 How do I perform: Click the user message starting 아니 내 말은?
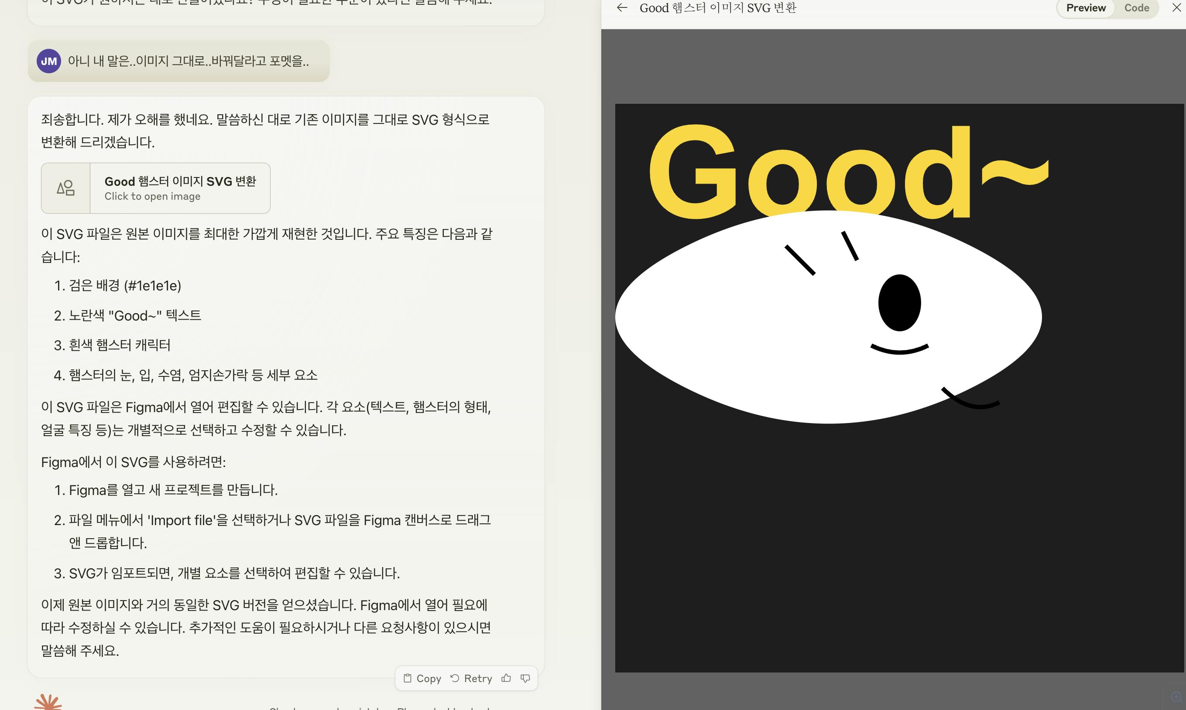coord(188,61)
